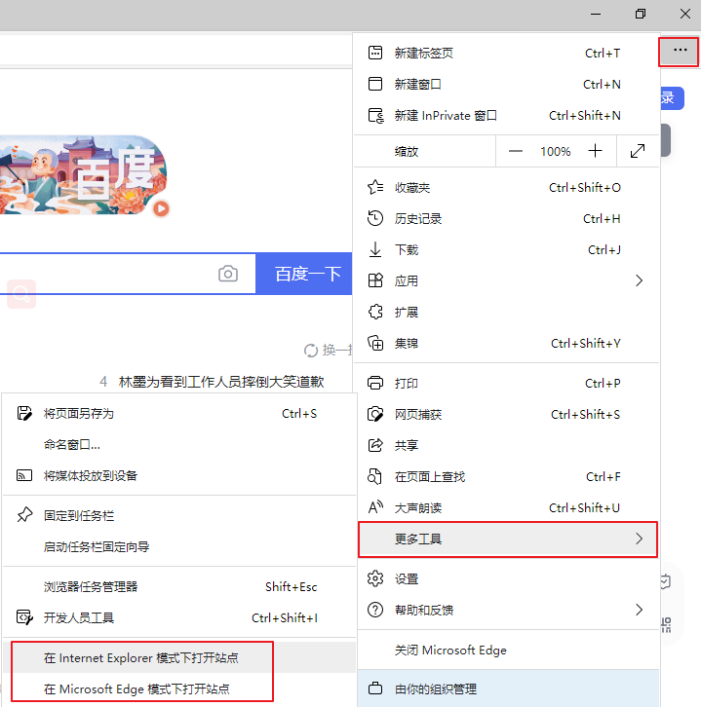This screenshot has width=701, height=707.
Task: Click the 百度一下 search button
Action: pyautogui.click(x=304, y=274)
